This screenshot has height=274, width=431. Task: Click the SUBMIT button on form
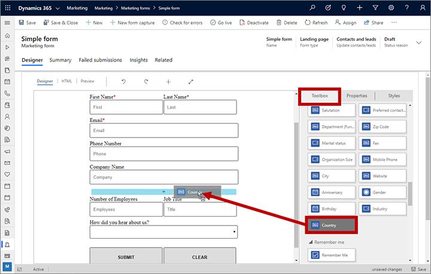click(126, 257)
